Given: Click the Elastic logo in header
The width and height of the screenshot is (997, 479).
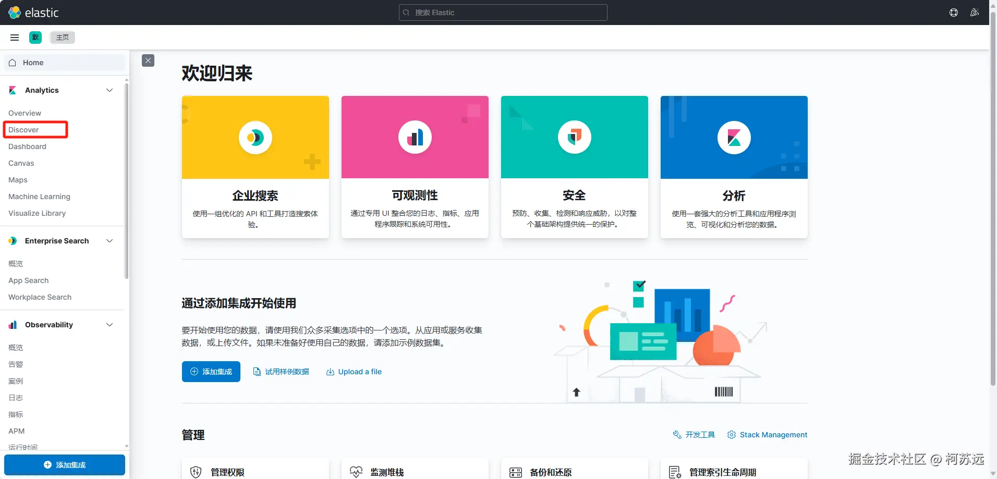Looking at the screenshot, I should (33, 13).
